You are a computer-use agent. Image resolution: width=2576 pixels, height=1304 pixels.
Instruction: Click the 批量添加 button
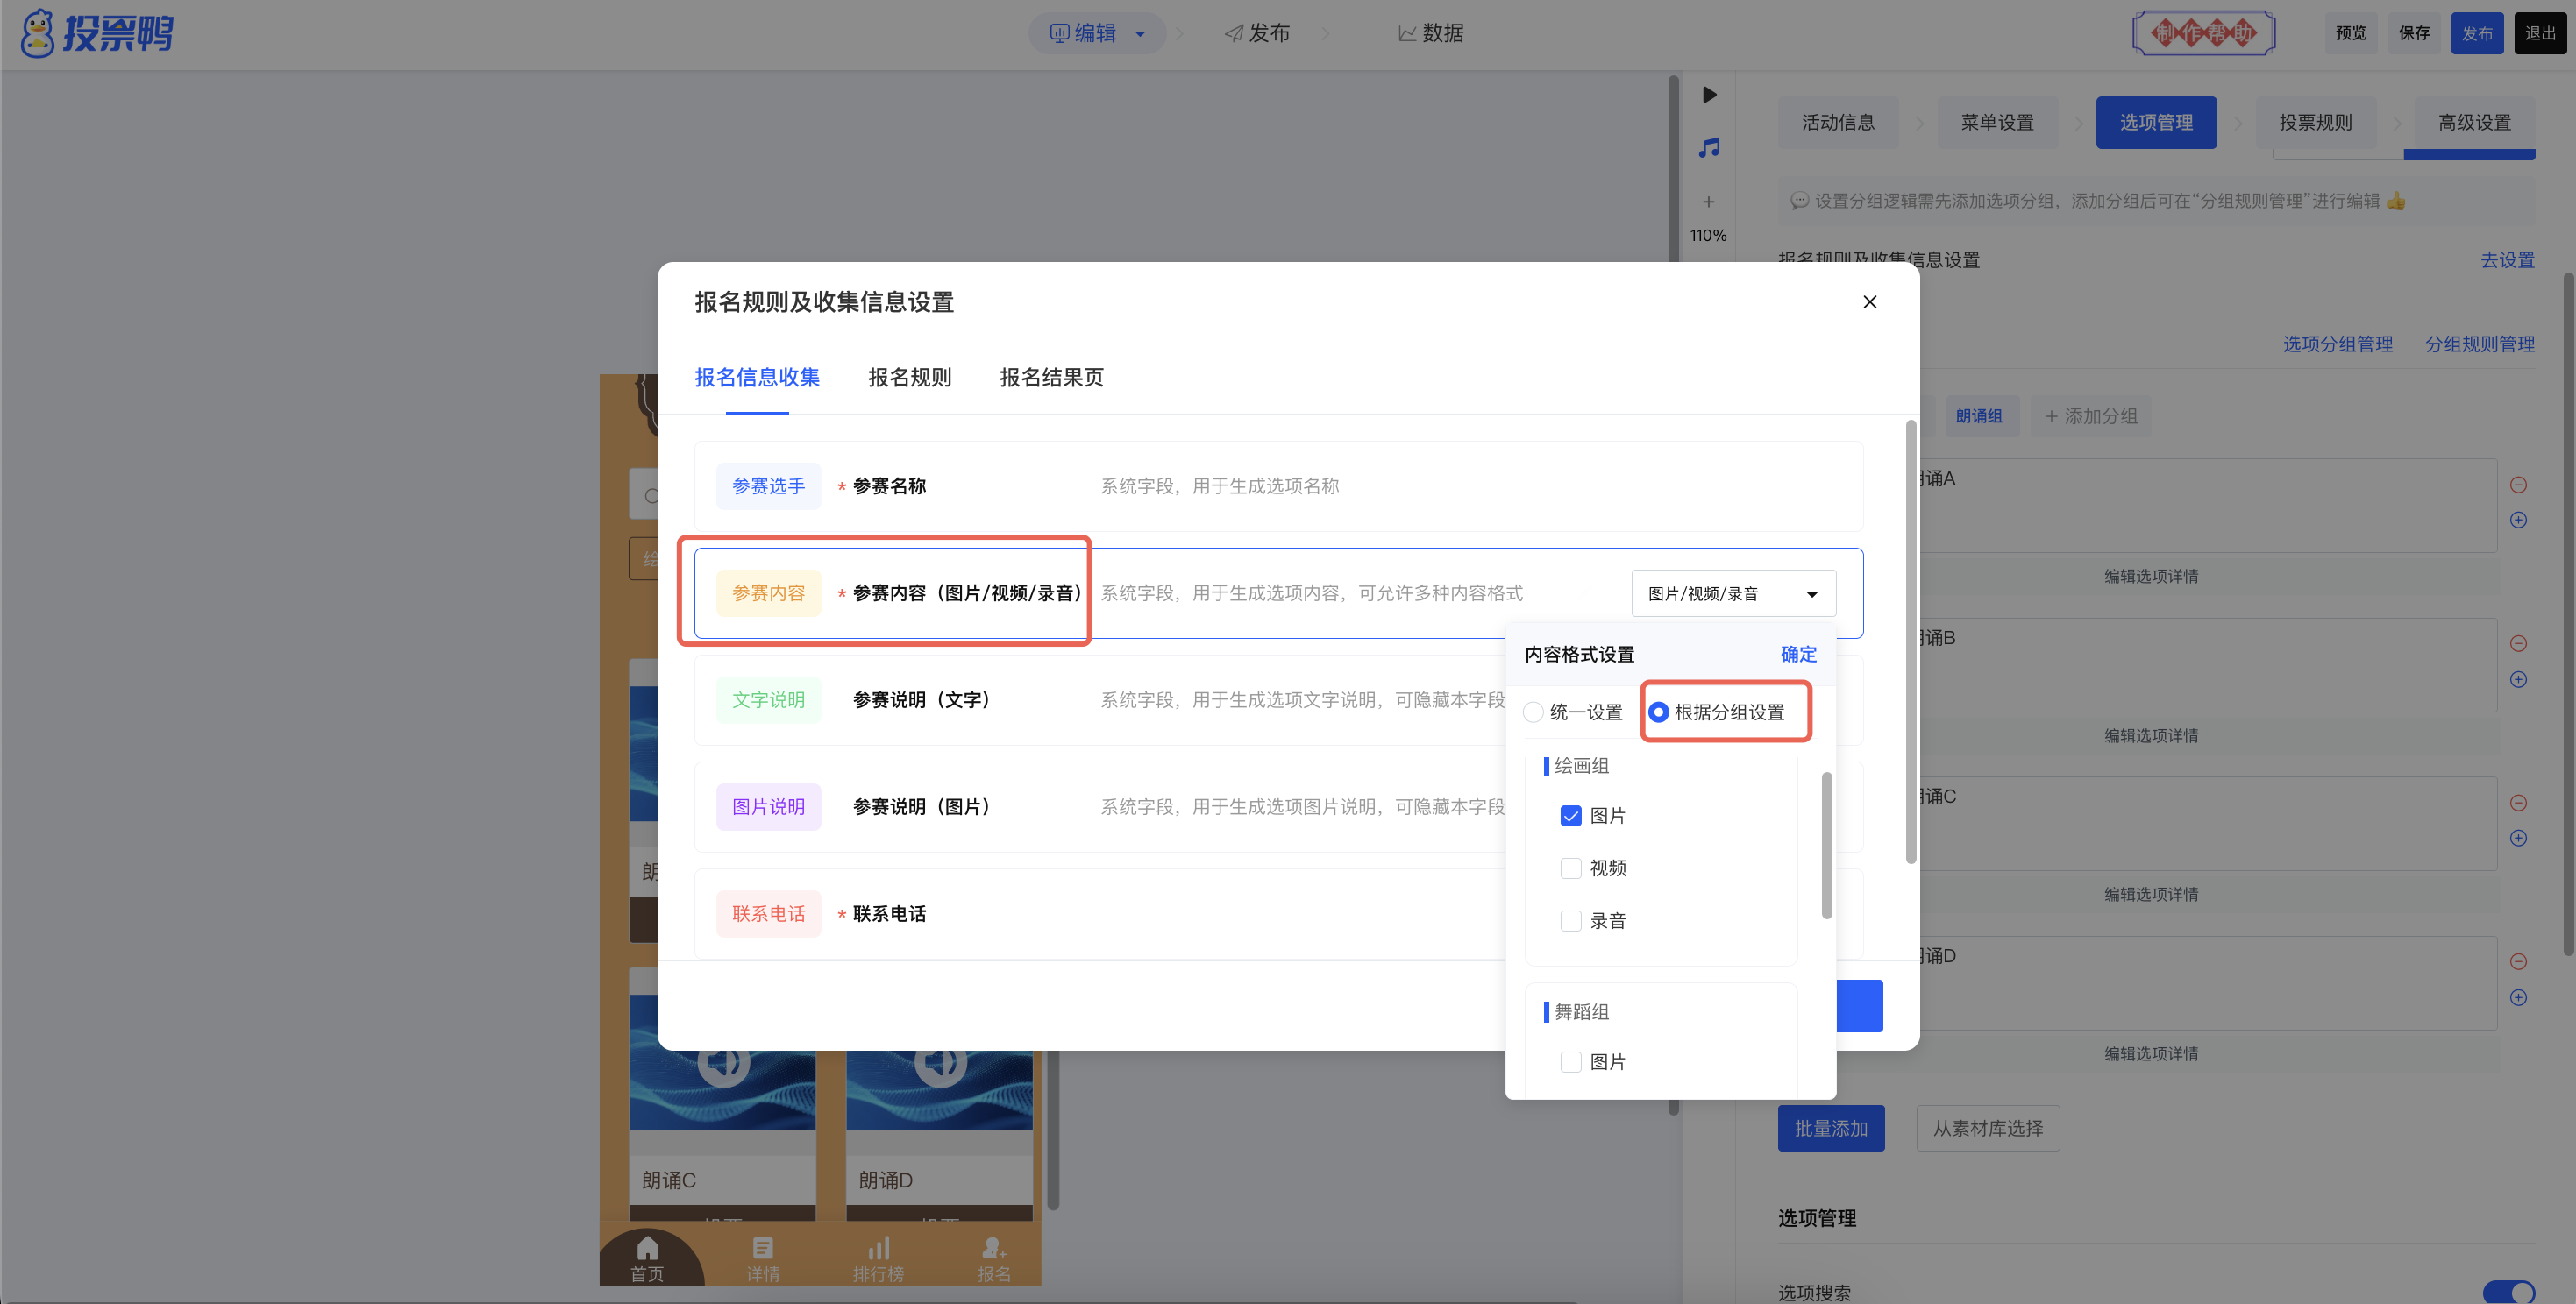pos(1831,1128)
